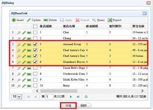This screenshot has height=110, width=153.
Task: Click the scroll right arrow
Action: tap(142, 91)
